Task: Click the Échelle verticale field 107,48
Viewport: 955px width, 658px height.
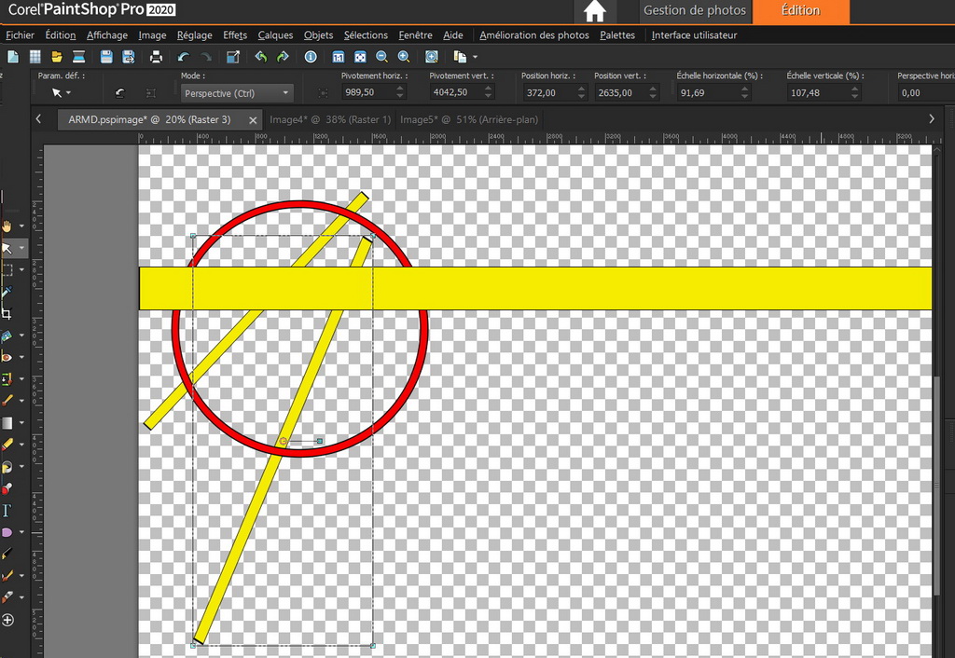Action: pyautogui.click(x=824, y=92)
